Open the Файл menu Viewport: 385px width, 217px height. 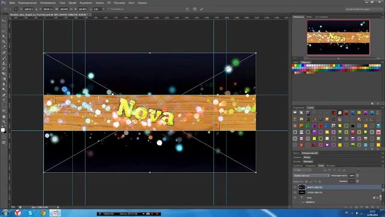pos(12,2)
